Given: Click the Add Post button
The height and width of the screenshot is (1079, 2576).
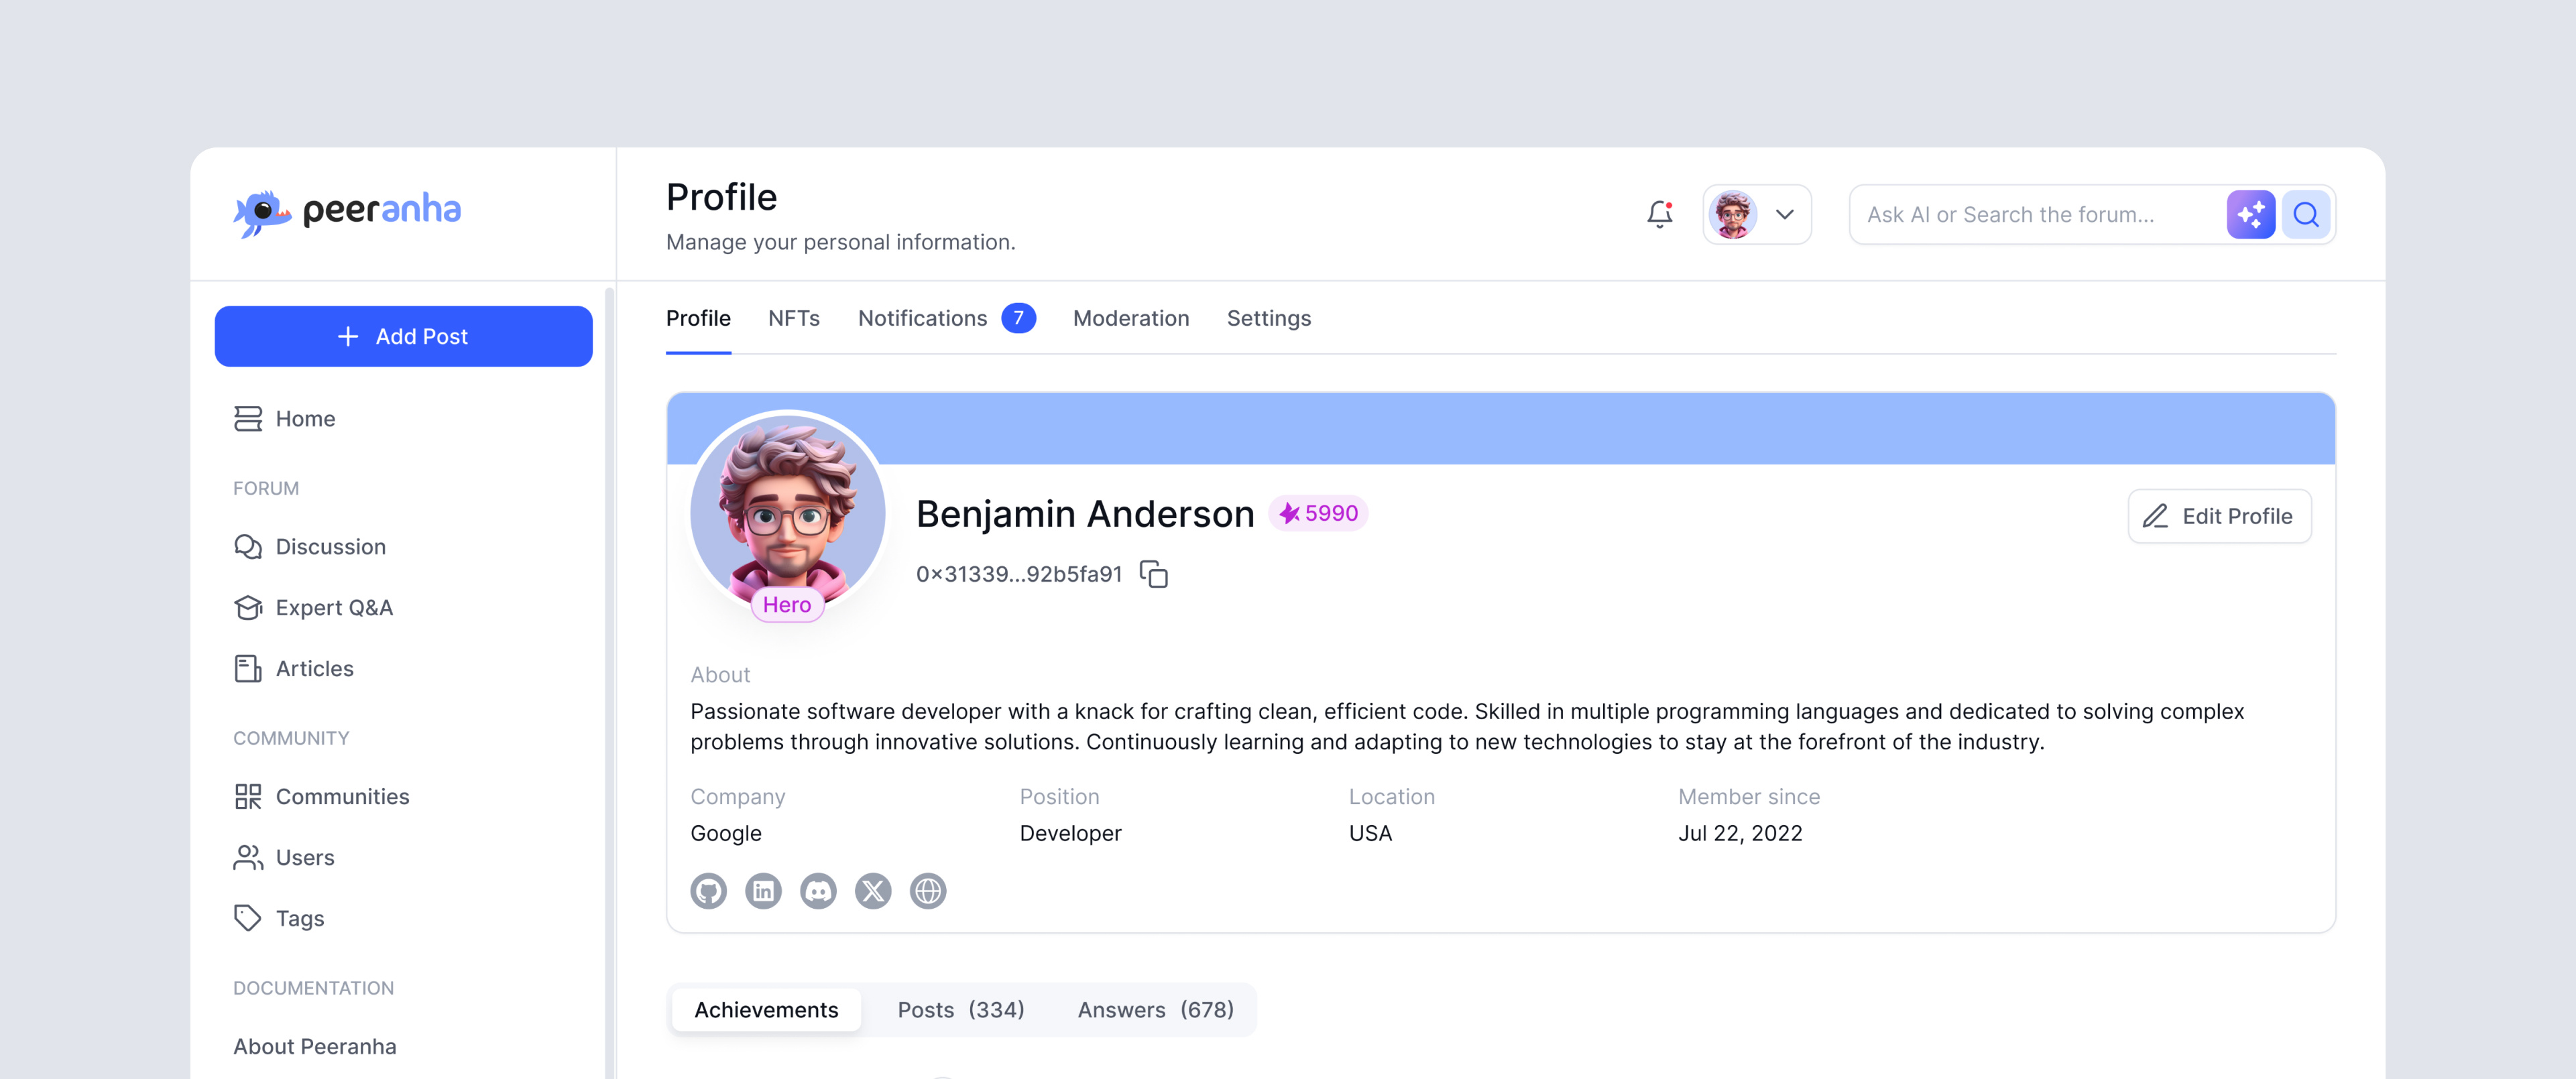Looking at the screenshot, I should pyautogui.click(x=404, y=336).
